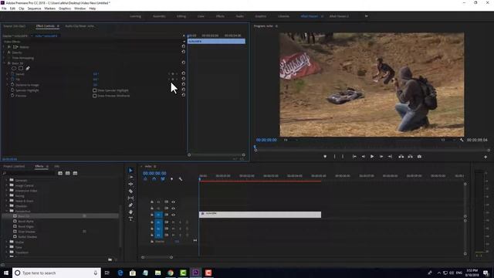The height and width of the screenshot is (278, 494).
Task: Go to In point button
Action: tap(354, 156)
